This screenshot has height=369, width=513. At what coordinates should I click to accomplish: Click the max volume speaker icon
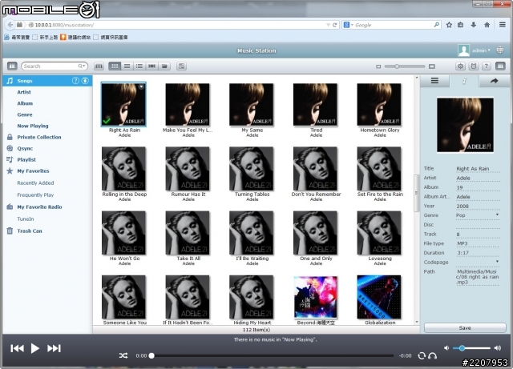(x=498, y=348)
